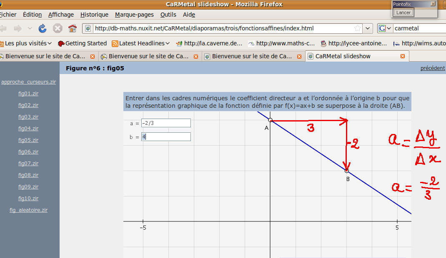This screenshot has height=258, width=446.
Task: Follow the précédent link
Action: point(433,68)
